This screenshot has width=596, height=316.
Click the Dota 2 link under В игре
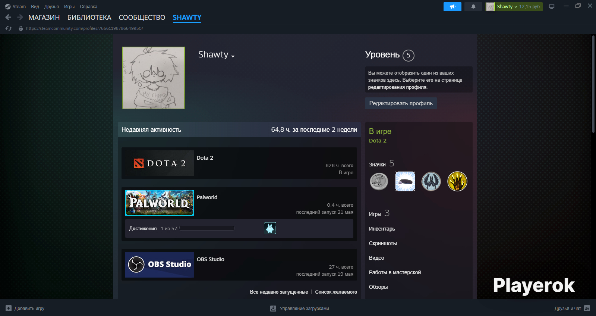pyautogui.click(x=378, y=141)
